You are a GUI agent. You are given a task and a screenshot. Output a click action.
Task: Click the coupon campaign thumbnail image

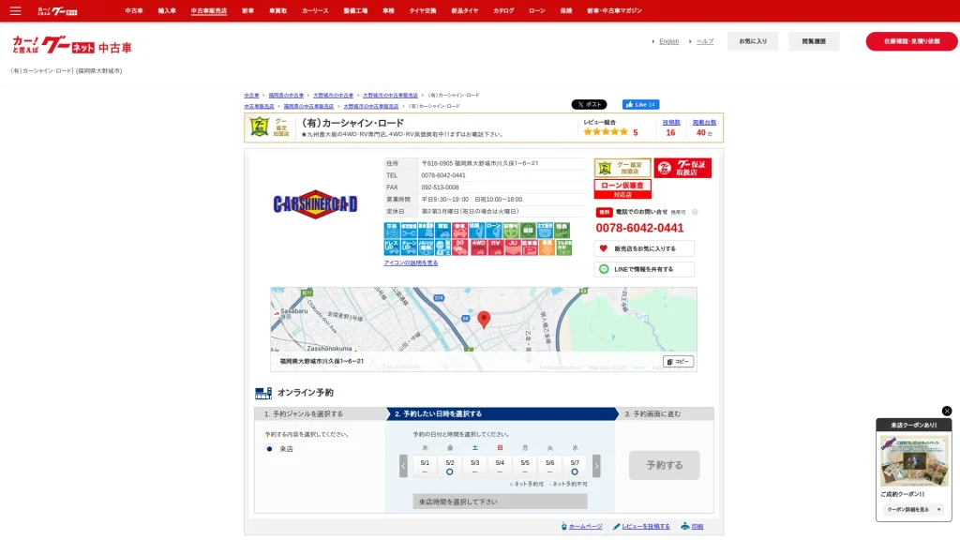tap(913, 461)
